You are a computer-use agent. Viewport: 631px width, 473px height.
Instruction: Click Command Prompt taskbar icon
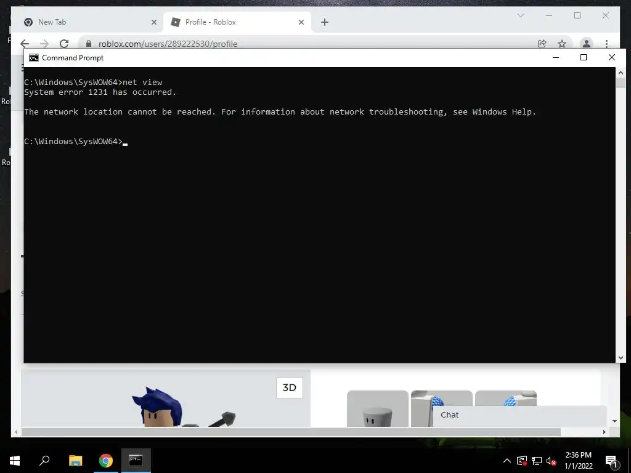point(136,461)
